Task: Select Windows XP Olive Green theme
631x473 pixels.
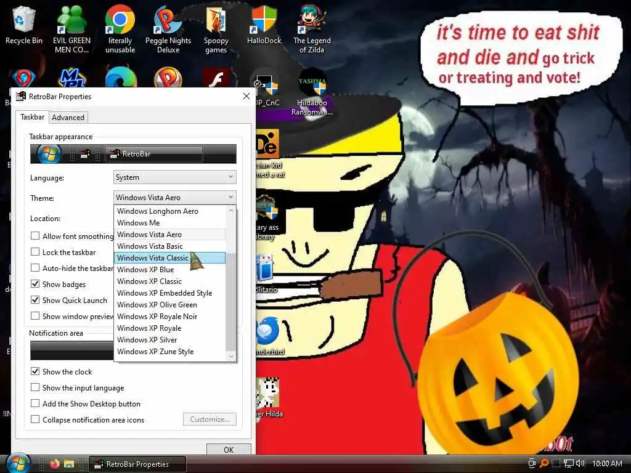Action: click(x=170, y=304)
